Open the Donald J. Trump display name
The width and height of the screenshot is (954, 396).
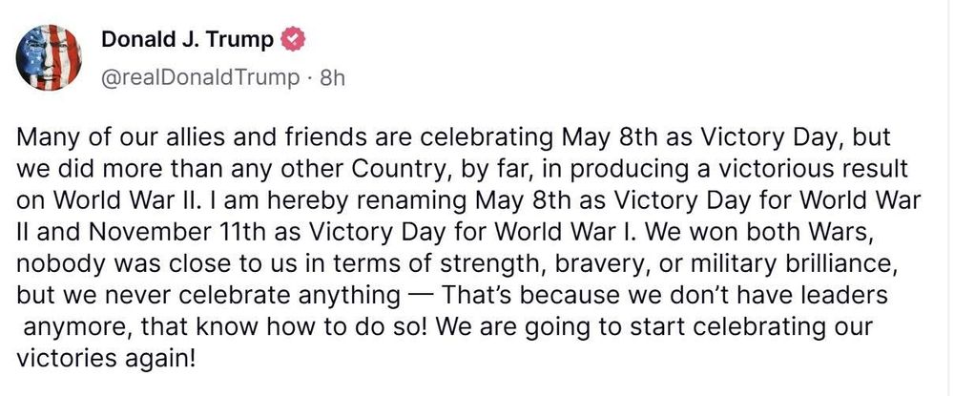click(187, 40)
